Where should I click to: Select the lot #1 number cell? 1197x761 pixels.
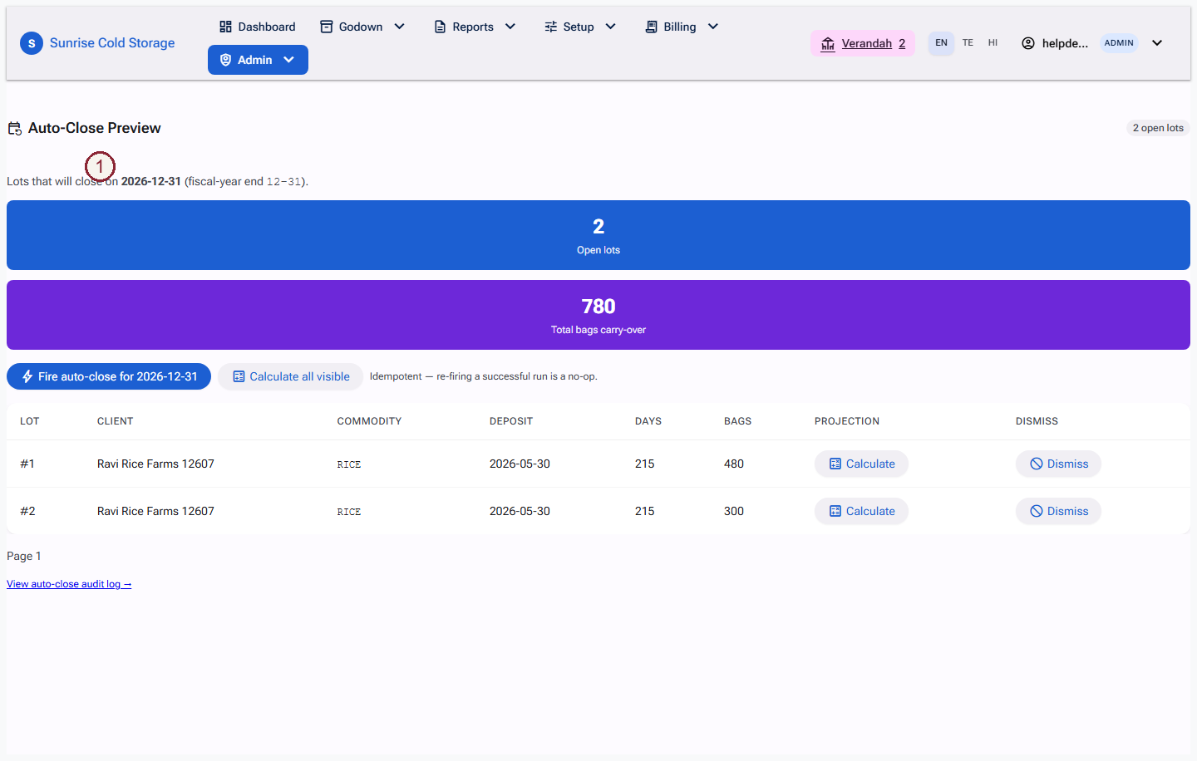coord(27,464)
